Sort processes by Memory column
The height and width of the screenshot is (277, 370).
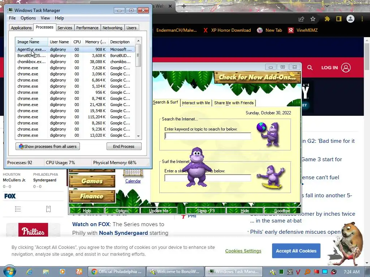[95, 42]
